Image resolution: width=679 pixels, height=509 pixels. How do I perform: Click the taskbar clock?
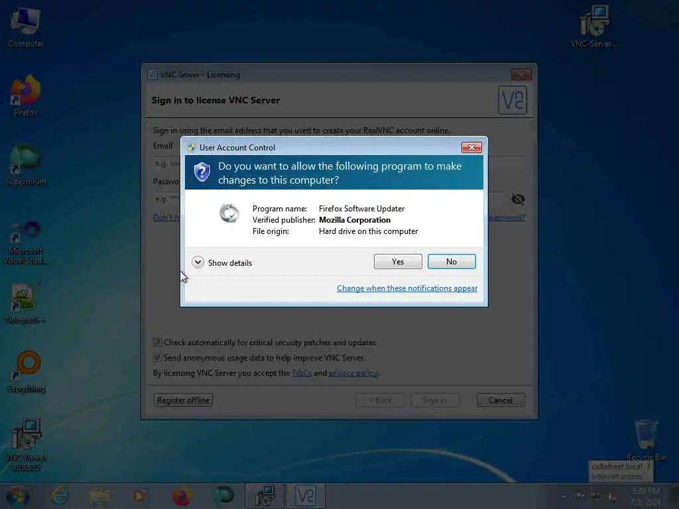click(x=645, y=496)
